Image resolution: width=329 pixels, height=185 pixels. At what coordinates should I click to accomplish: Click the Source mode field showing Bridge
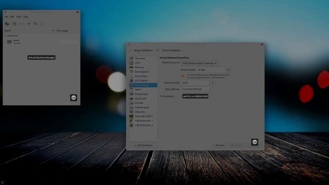[x=211, y=70]
